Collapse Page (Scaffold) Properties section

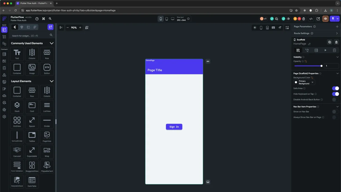[x=338, y=73]
